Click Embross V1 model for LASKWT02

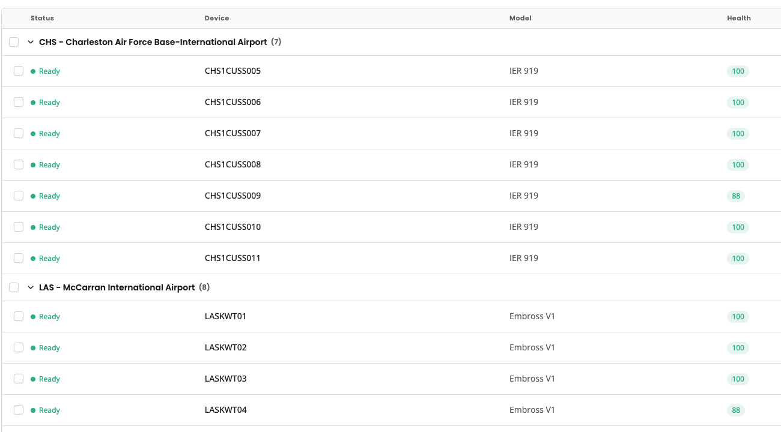[532, 347]
